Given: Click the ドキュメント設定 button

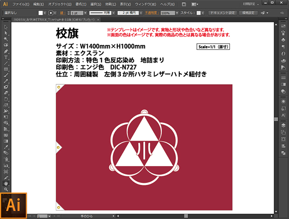Looking at the screenshot, I should click(221, 13).
